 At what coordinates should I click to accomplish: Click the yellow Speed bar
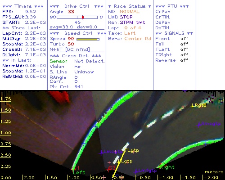88,39
